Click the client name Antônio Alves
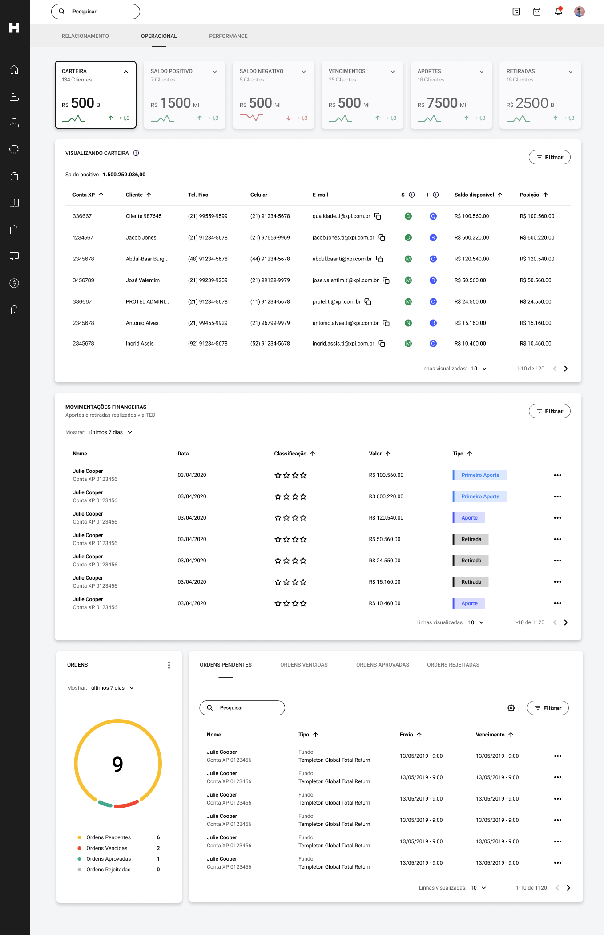604x935 pixels. point(142,323)
